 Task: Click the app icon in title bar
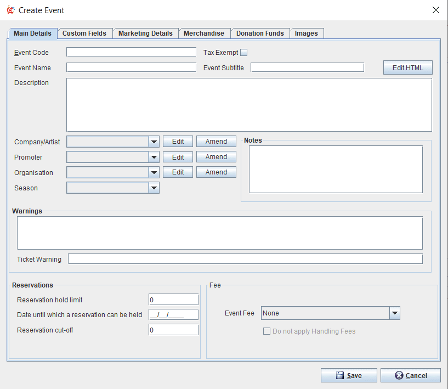point(10,10)
